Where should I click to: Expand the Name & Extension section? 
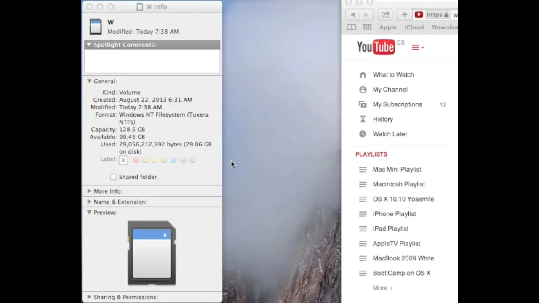point(89,202)
